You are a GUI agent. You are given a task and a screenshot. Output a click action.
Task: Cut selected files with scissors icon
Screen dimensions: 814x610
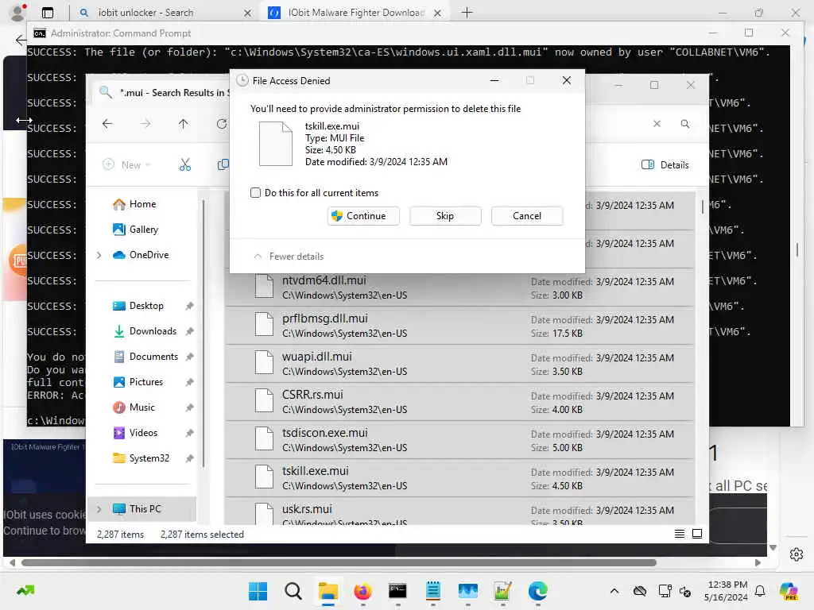[185, 165]
